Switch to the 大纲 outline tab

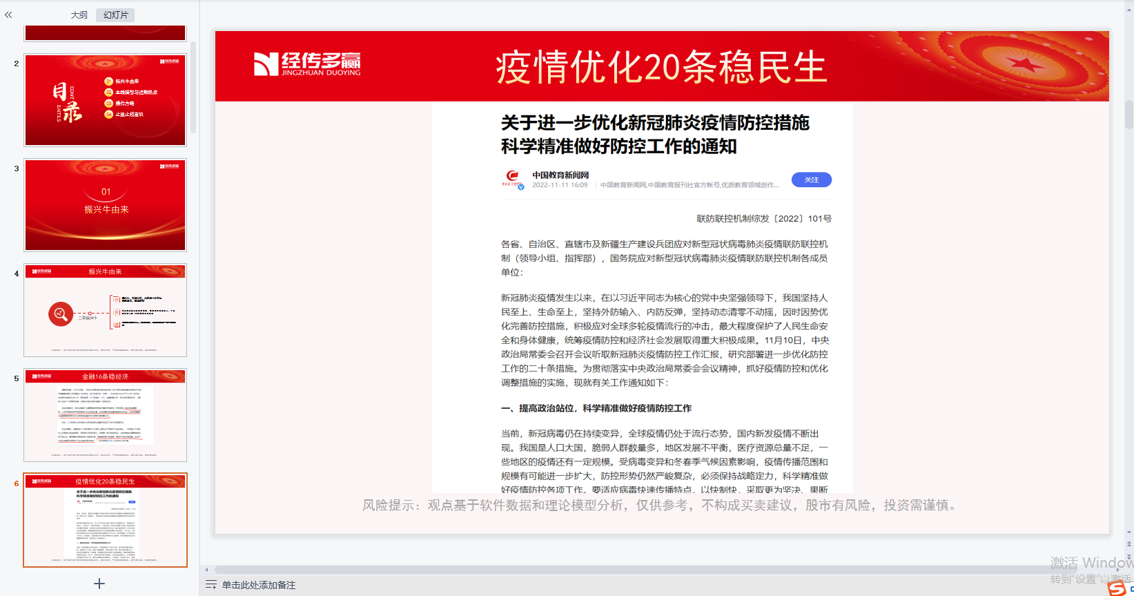click(79, 15)
